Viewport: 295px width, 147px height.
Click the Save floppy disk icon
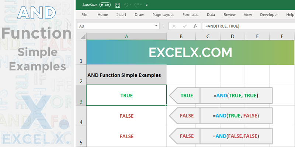click(x=118, y=5)
